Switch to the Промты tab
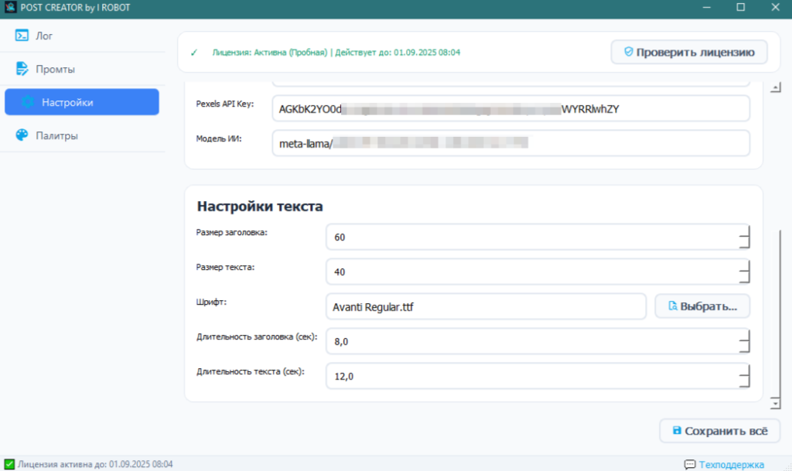 pyautogui.click(x=54, y=69)
